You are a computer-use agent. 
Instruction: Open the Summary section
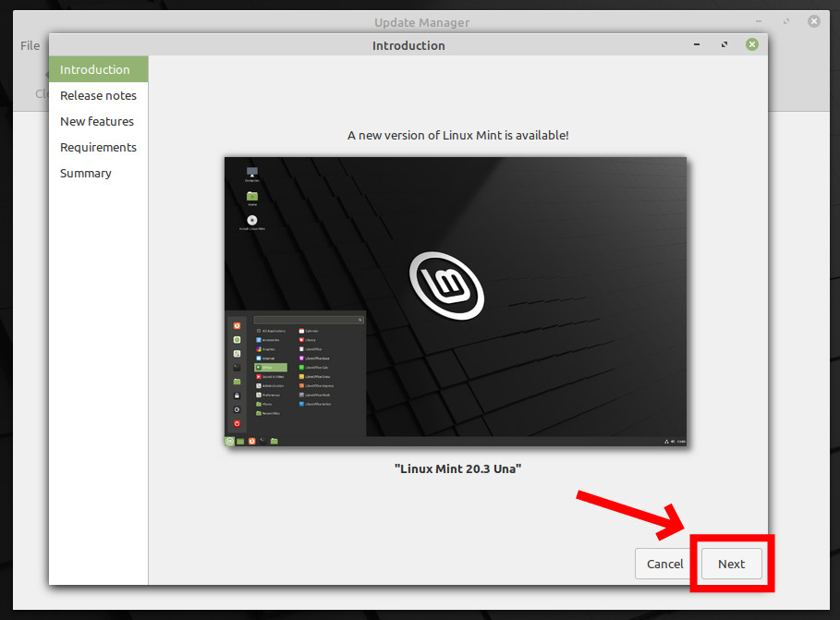point(99,173)
